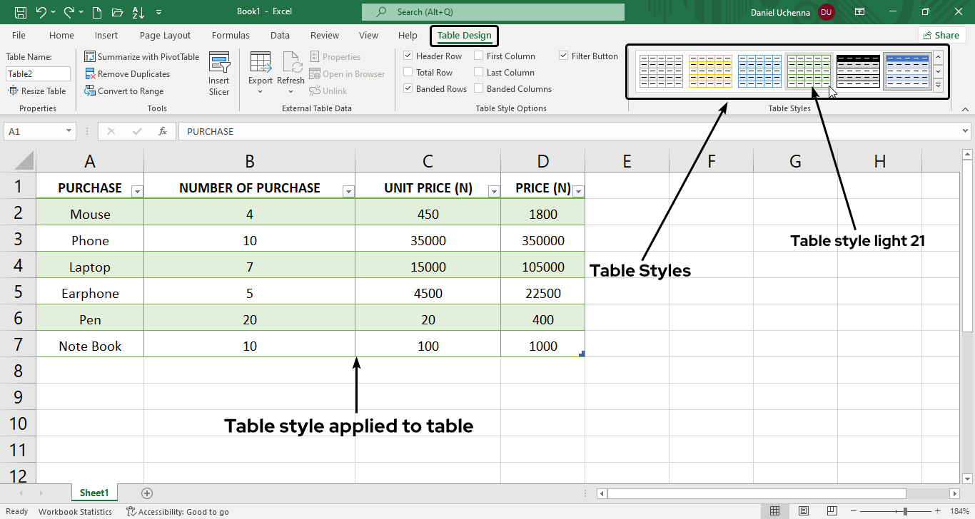Disable the Banded Rows checkbox
The width and height of the screenshot is (975, 519).
click(409, 88)
